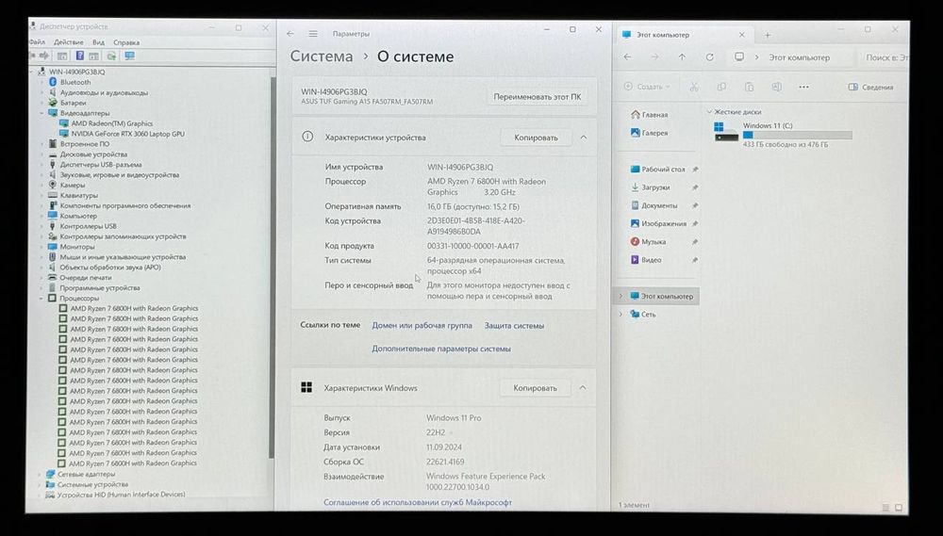Click Переименовать этот ПК button
Viewport: 943px width, 536px height.
pyautogui.click(x=538, y=96)
